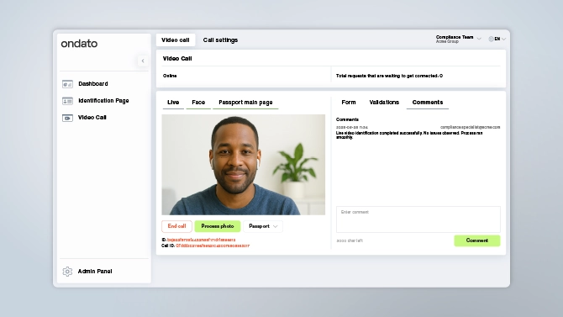Open the Form tab
This screenshot has height=317, width=563.
[349, 103]
